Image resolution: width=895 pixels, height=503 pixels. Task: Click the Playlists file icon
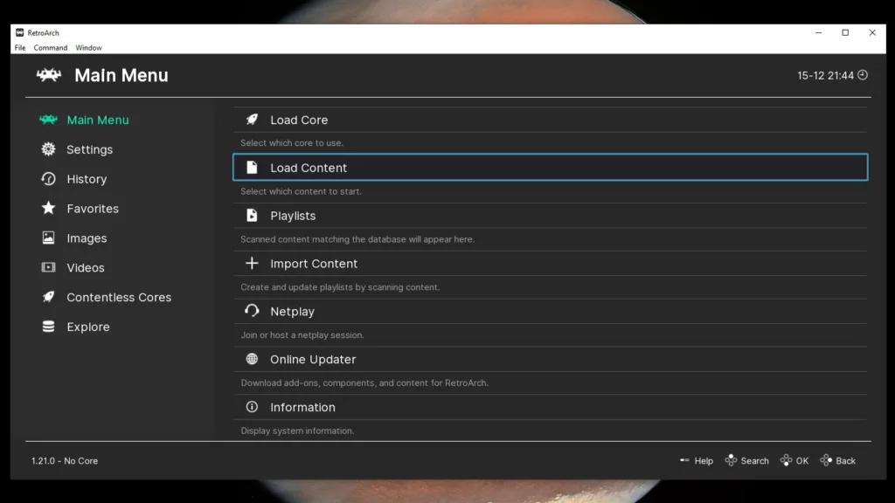click(252, 216)
